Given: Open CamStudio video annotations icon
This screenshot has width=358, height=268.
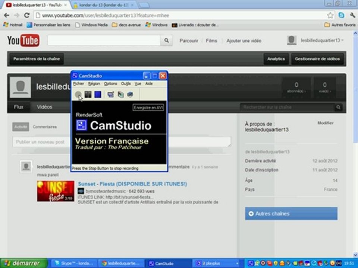Looking at the screenshot, I should pyautogui.click(x=120, y=94).
